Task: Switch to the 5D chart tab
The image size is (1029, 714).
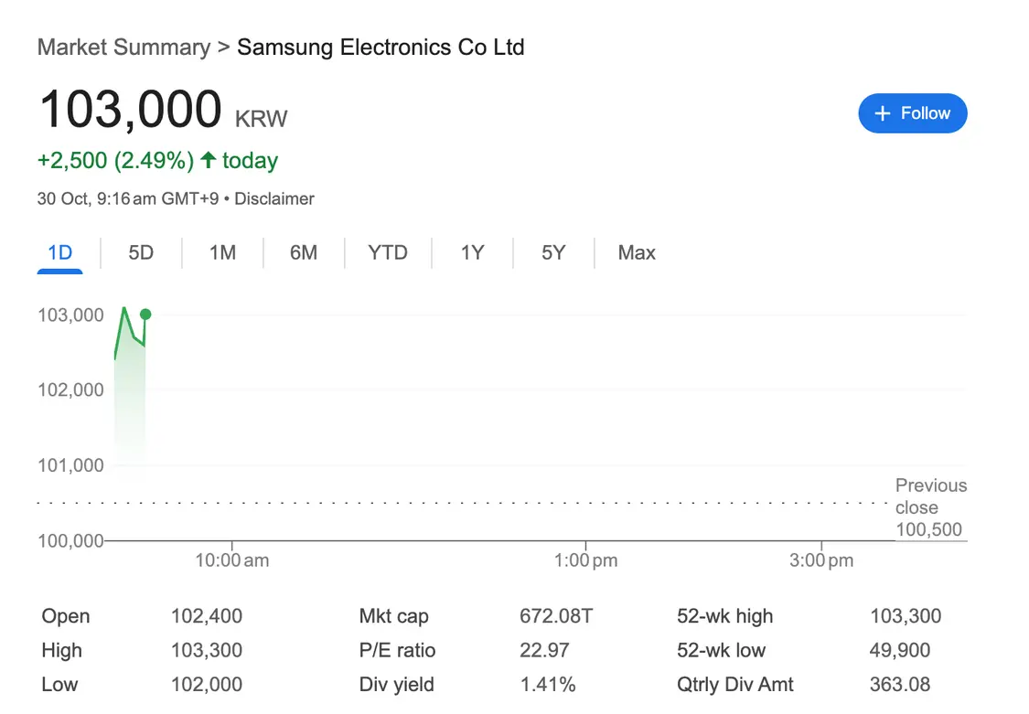Action: pos(141,253)
